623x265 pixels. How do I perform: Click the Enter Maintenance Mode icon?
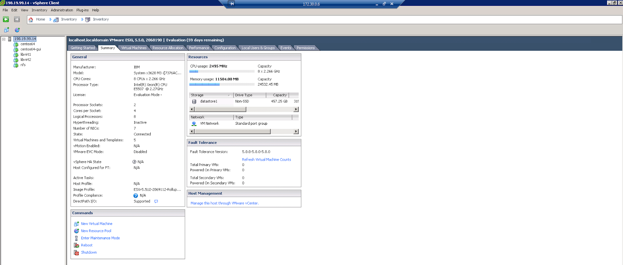point(76,238)
